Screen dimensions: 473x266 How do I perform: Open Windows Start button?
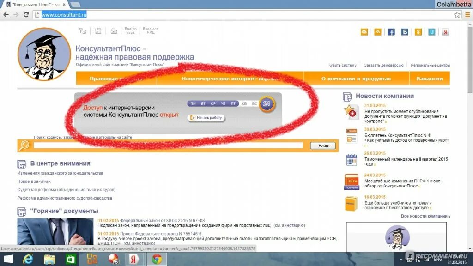point(8,259)
